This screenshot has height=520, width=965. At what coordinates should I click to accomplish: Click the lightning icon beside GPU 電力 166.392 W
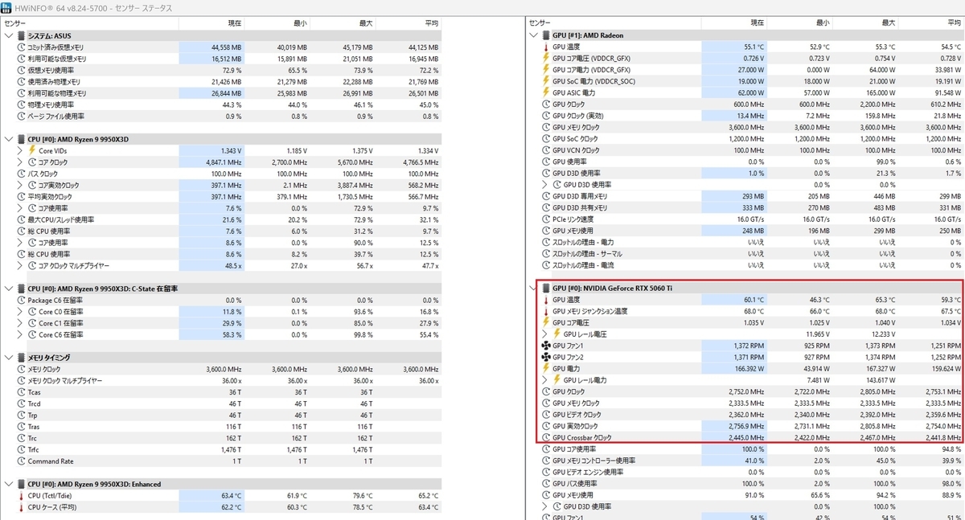(546, 368)
